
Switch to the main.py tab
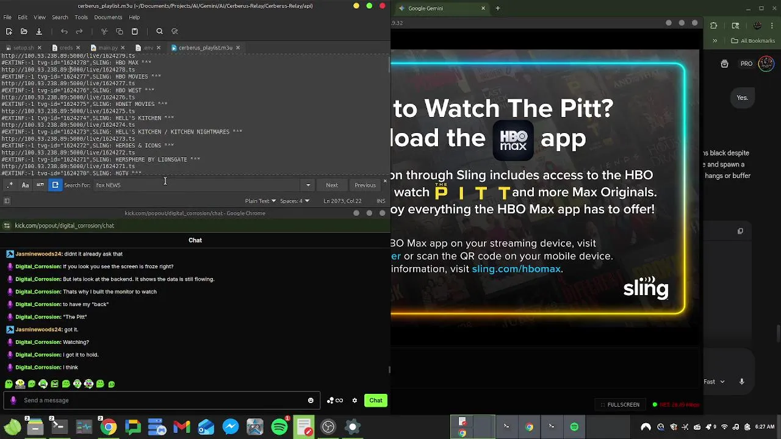107,48
